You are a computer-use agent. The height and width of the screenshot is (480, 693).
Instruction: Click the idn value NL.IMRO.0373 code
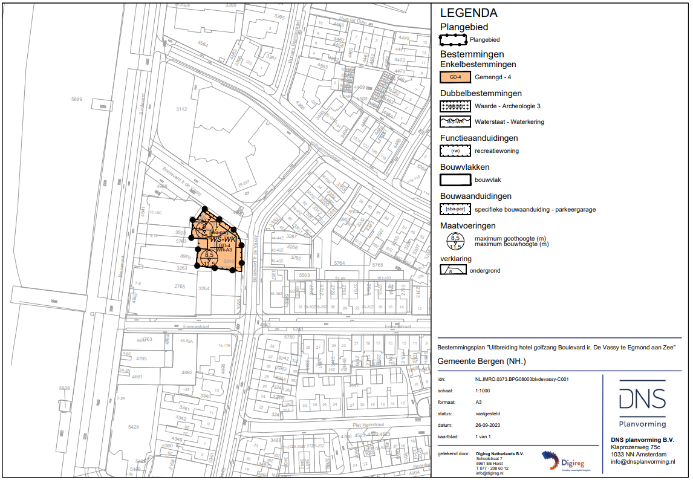(522, 379)
